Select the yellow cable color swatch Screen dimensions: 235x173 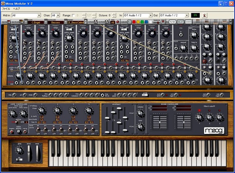click(138, 22)
